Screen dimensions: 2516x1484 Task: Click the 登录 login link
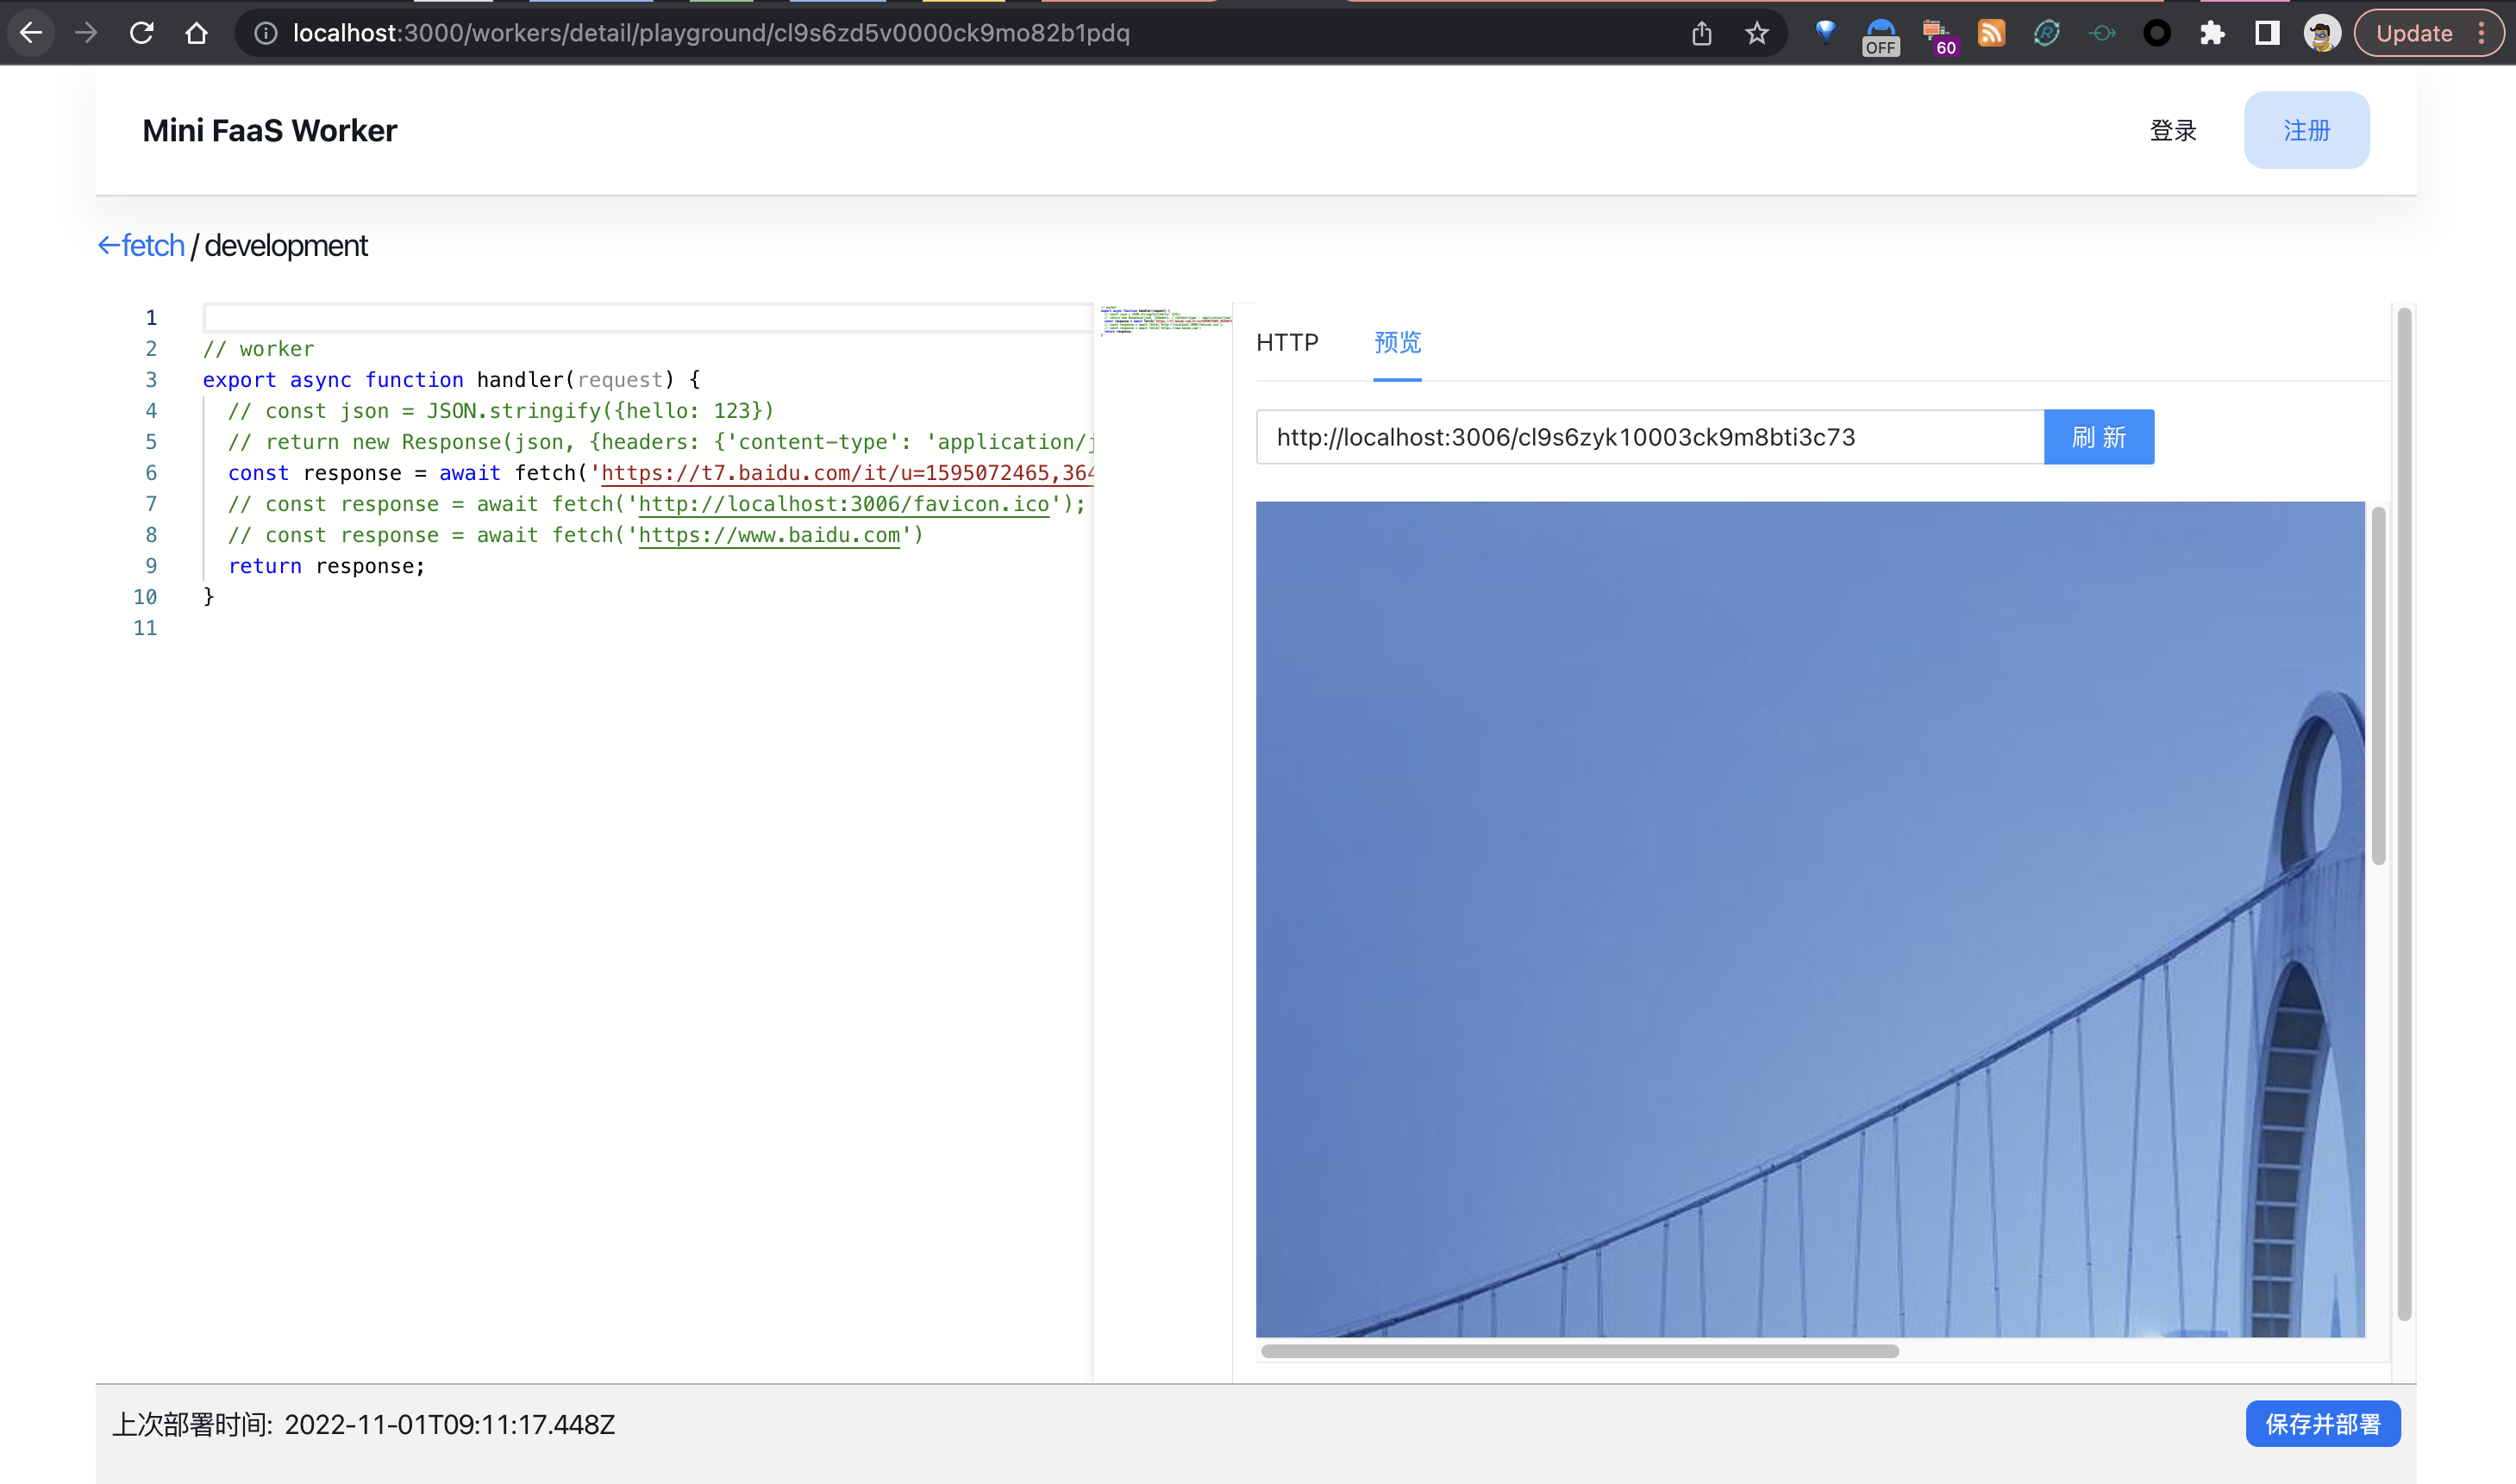tap(2173, 130)
